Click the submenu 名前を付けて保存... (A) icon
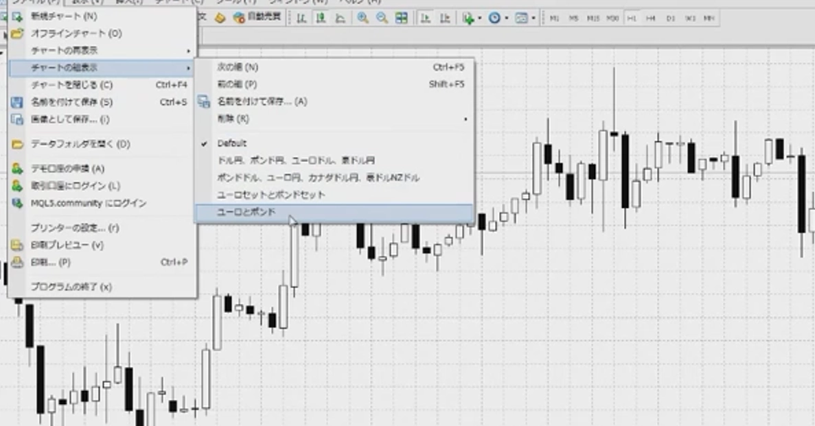The width and height of the screenshot is (815, 426). click(204, 102)
